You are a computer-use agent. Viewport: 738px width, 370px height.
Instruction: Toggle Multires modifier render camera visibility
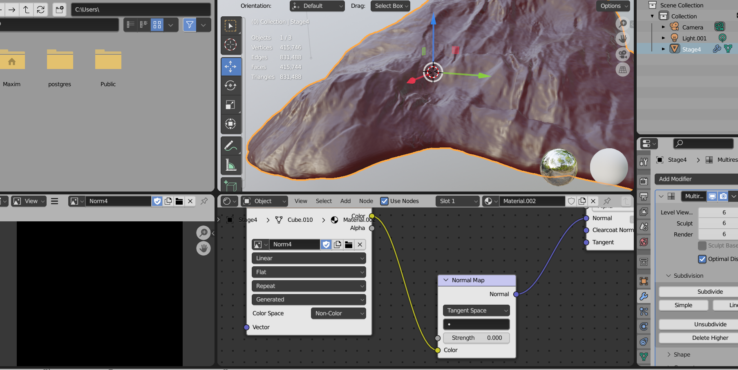click(x=723, y=196)
